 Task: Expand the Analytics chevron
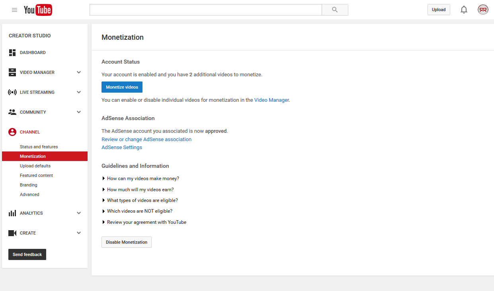click(x=79, y=213)
